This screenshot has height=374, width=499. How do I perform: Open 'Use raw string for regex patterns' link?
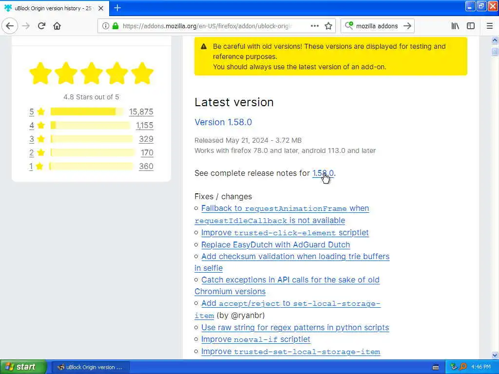click(x=295, y=328)
